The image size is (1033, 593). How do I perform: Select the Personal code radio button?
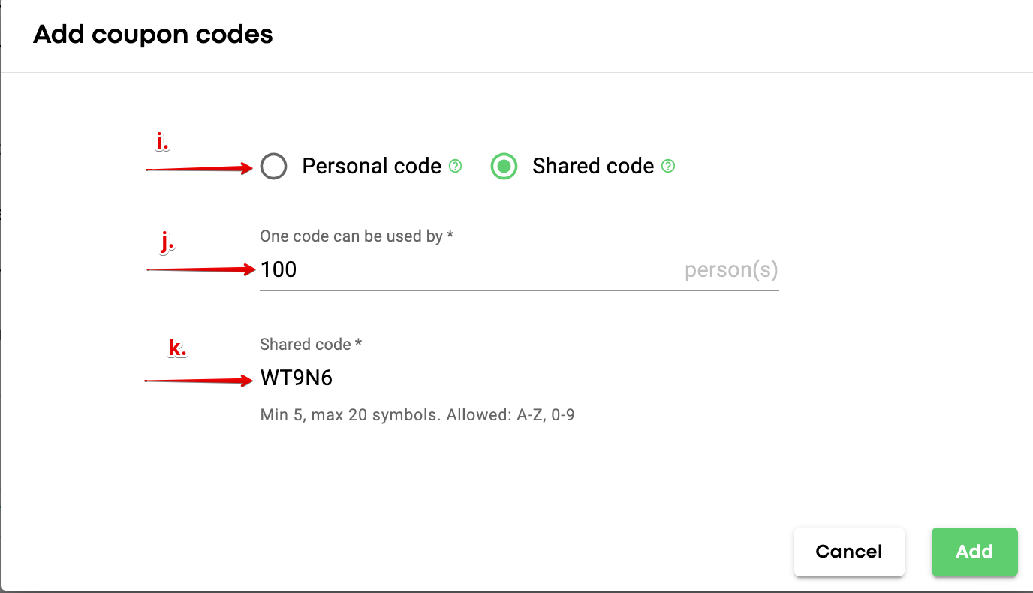273,166
